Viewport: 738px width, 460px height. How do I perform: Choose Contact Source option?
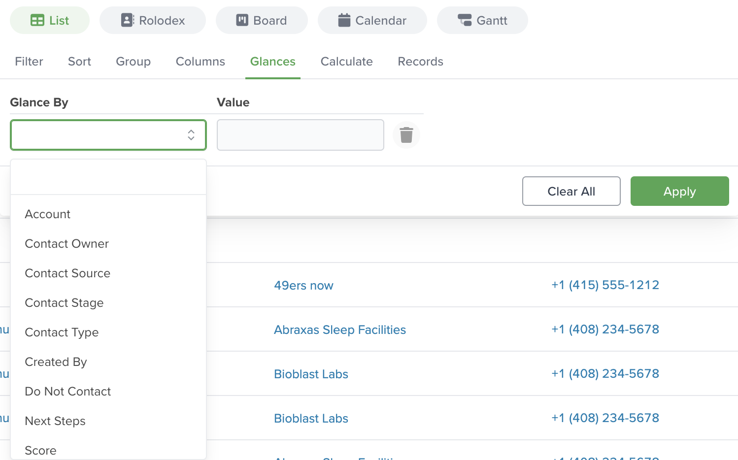coord(108,273)
